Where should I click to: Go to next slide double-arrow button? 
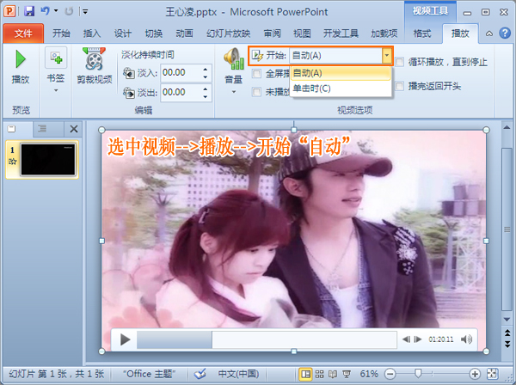tap(507, 344)
